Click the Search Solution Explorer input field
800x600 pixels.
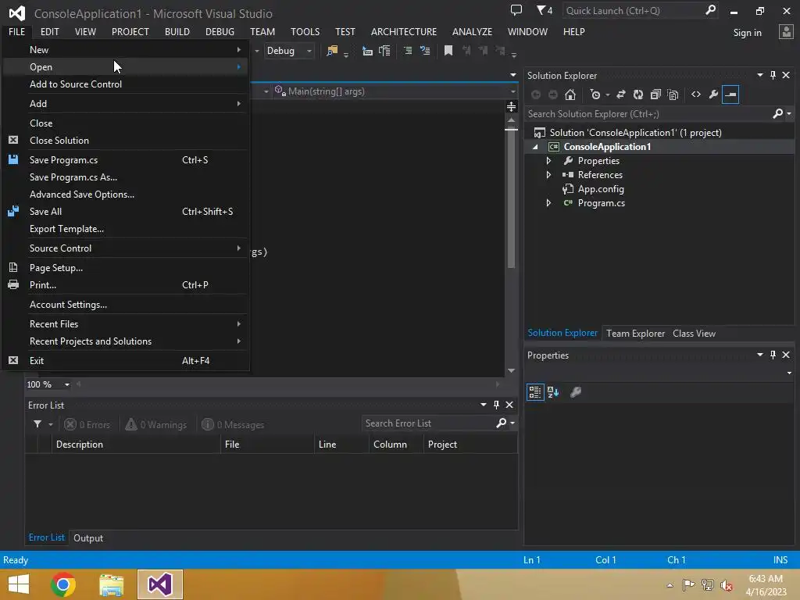pos(648,114)
